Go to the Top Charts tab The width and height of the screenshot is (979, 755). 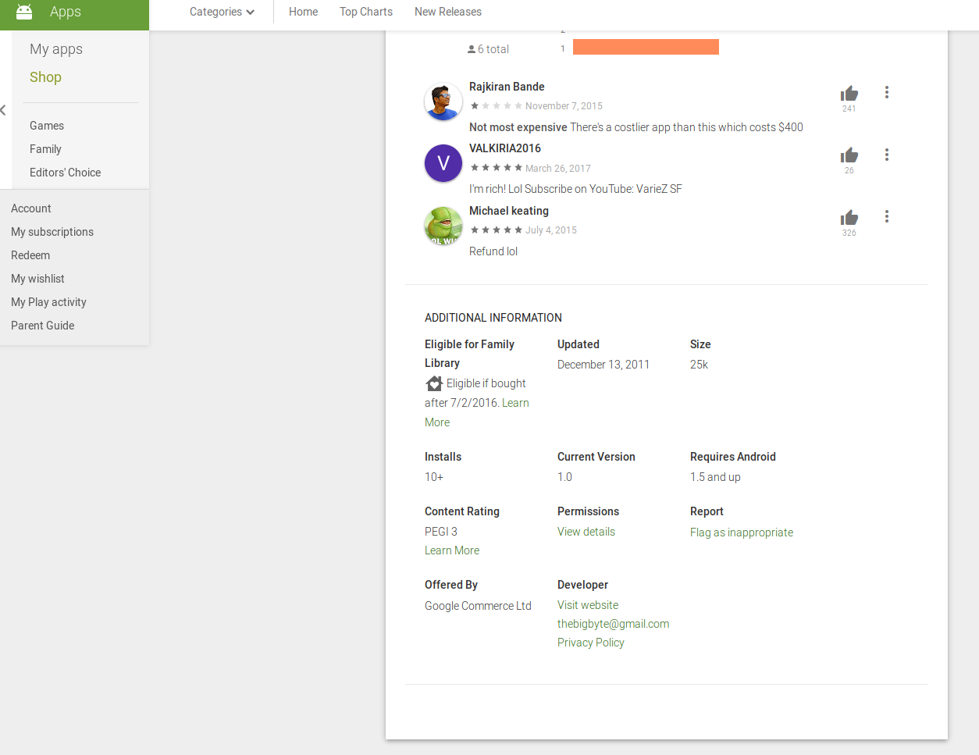365,12
